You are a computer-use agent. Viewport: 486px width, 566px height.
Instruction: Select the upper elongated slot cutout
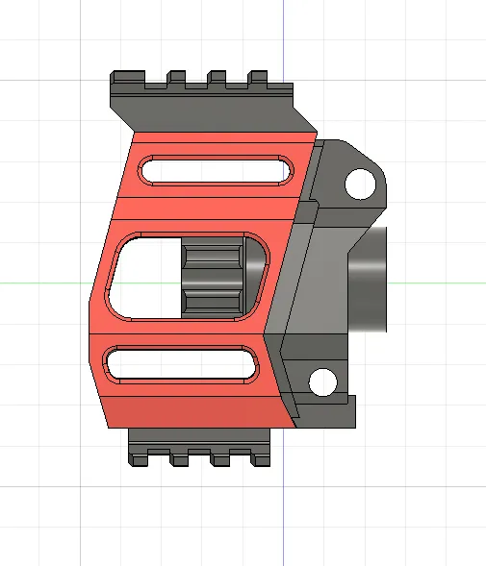point(217,171)
